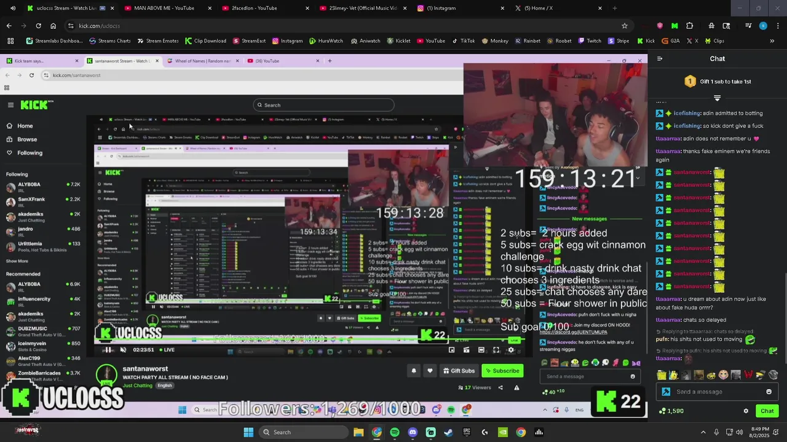Reload the kick.com/uclocss page
The width and height of the screenshot is (787, 442).
[x=38, y=26]
